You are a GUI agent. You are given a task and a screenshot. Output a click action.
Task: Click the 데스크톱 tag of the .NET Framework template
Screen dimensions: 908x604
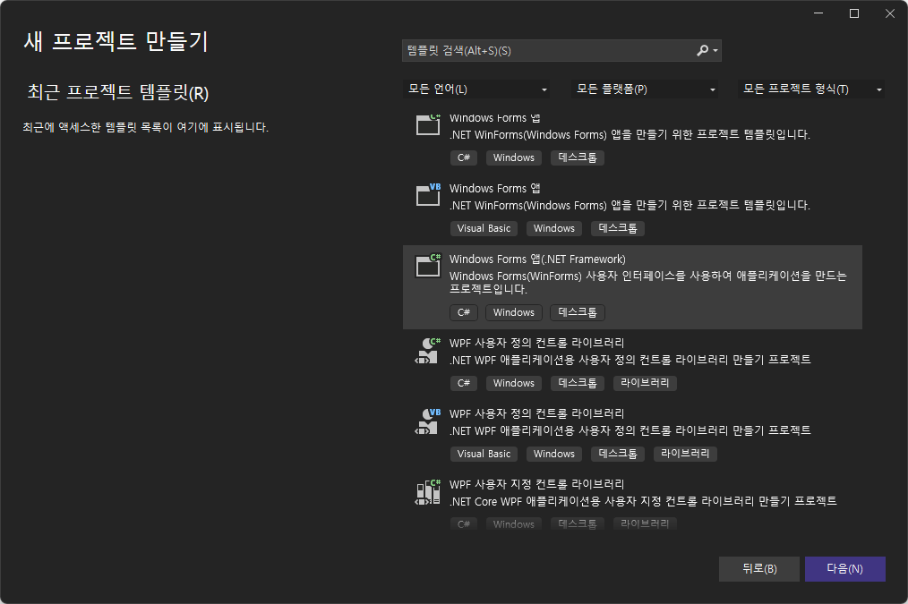coord(578,312)
